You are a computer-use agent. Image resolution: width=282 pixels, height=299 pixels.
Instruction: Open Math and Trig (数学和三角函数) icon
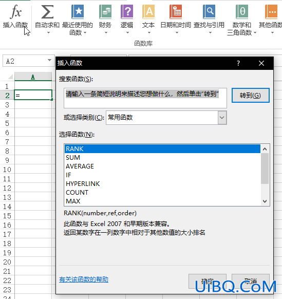pyautogui.click(x=242, y=12)
